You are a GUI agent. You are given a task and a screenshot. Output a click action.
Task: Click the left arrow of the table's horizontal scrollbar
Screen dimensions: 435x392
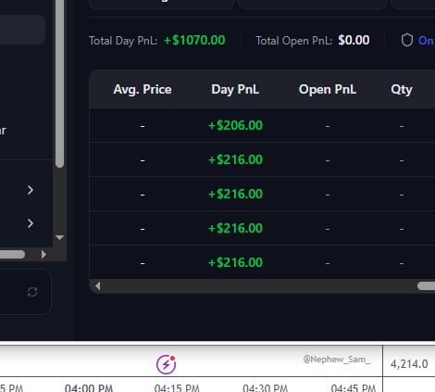click(97, 286)
